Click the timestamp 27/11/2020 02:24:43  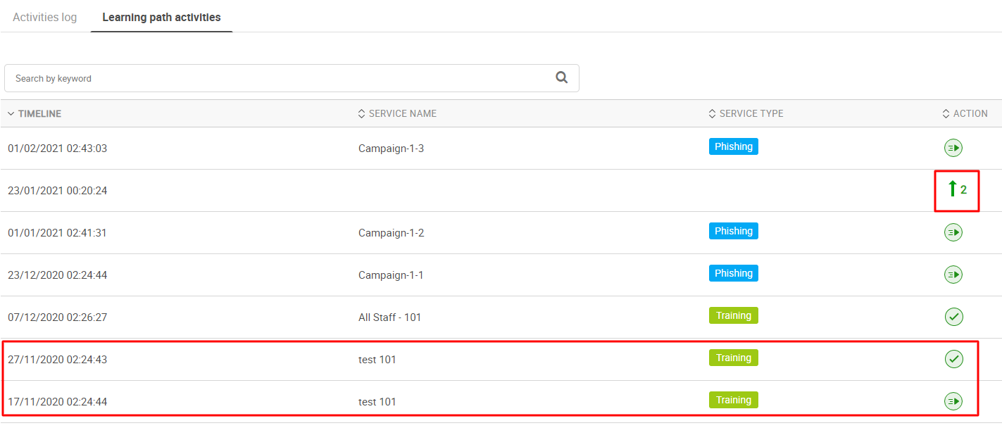point(58,360)
